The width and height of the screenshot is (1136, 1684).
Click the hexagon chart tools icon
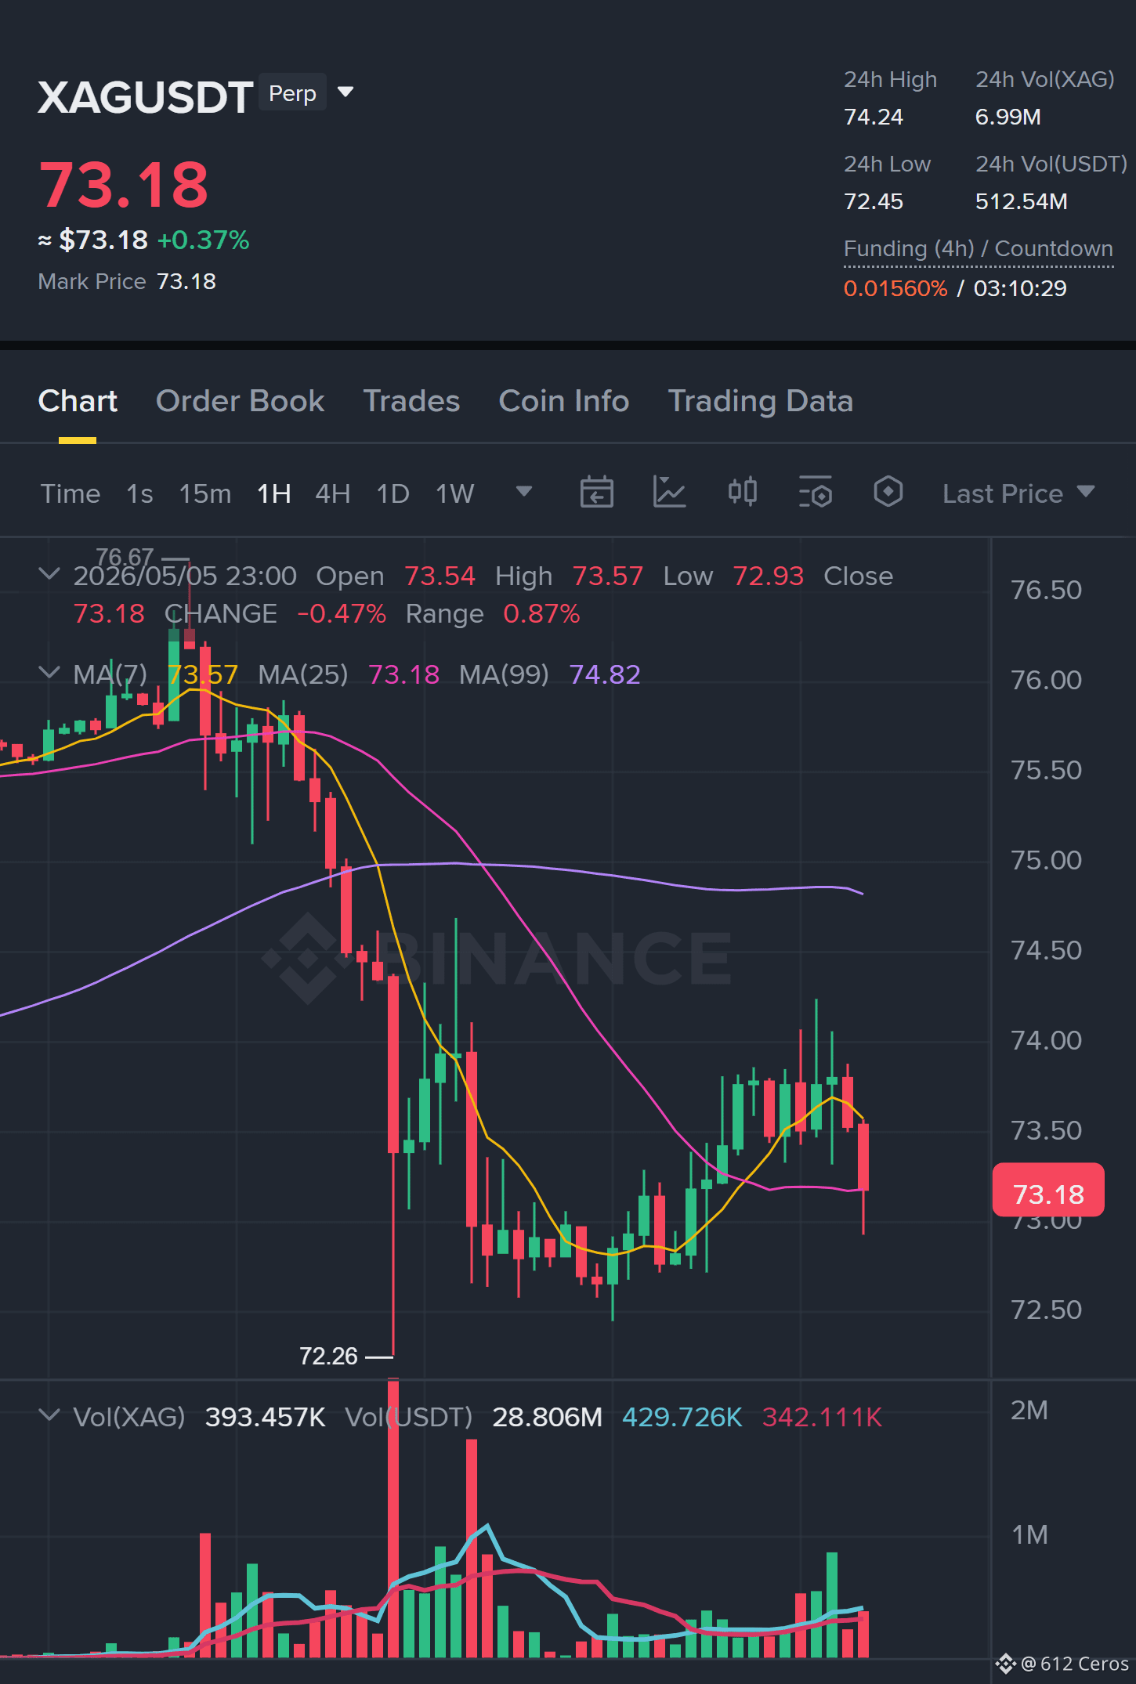[x=888, y=492]
